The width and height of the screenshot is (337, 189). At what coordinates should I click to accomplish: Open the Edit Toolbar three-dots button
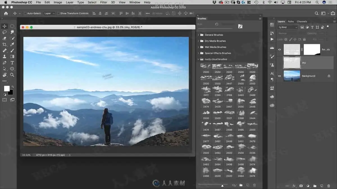click(4, 81)
